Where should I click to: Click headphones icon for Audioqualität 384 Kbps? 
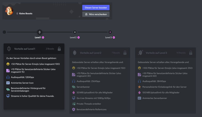coord(139,81)
